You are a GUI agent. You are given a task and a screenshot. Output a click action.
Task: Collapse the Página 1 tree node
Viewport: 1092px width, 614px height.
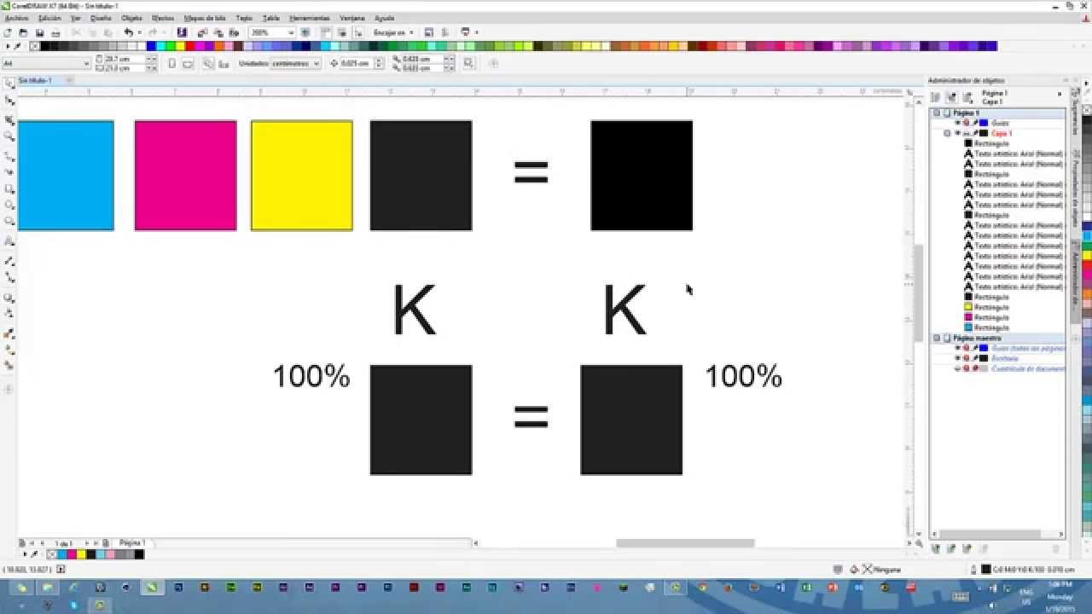tap(937, 113)
